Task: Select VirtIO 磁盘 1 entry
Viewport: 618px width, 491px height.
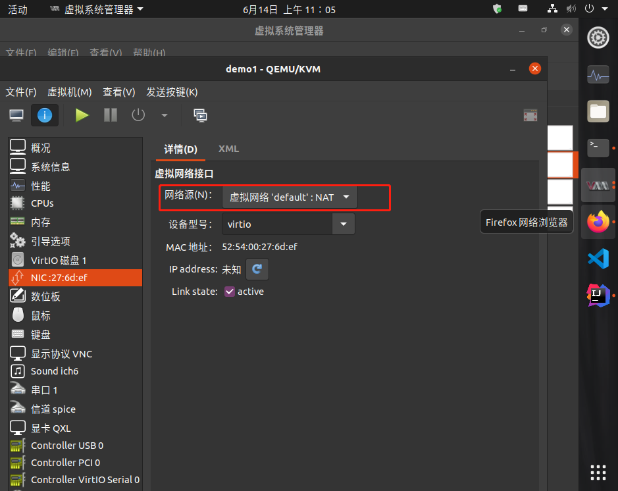Action: tap(75, 260)
